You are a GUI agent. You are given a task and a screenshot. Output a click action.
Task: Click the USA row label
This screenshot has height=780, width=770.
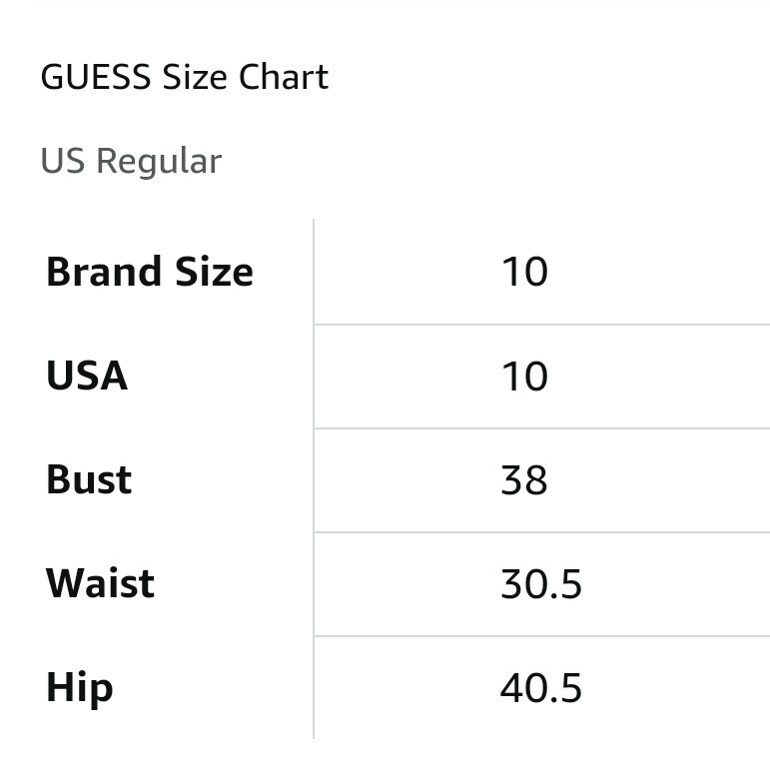click(87, 376)
